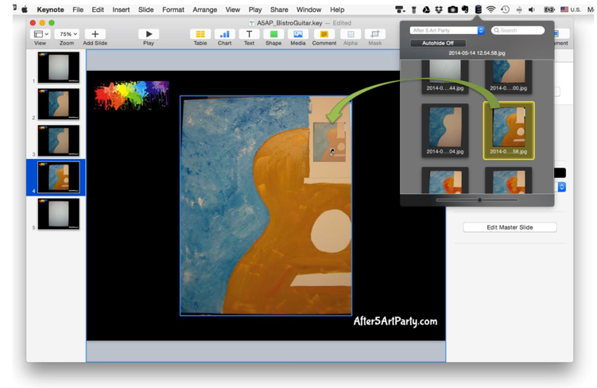Click the A5AP_BistroGuitar.key document title

click(289, 23)
